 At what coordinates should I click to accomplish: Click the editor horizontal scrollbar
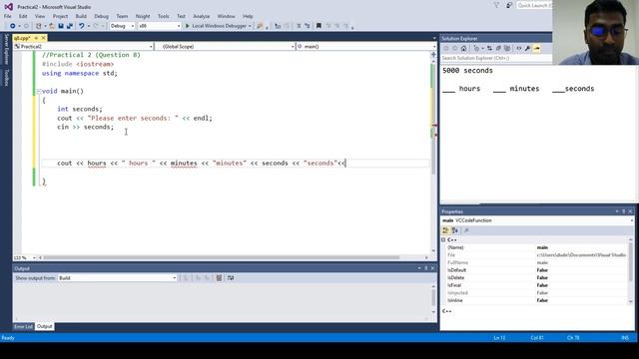[222, 257]
